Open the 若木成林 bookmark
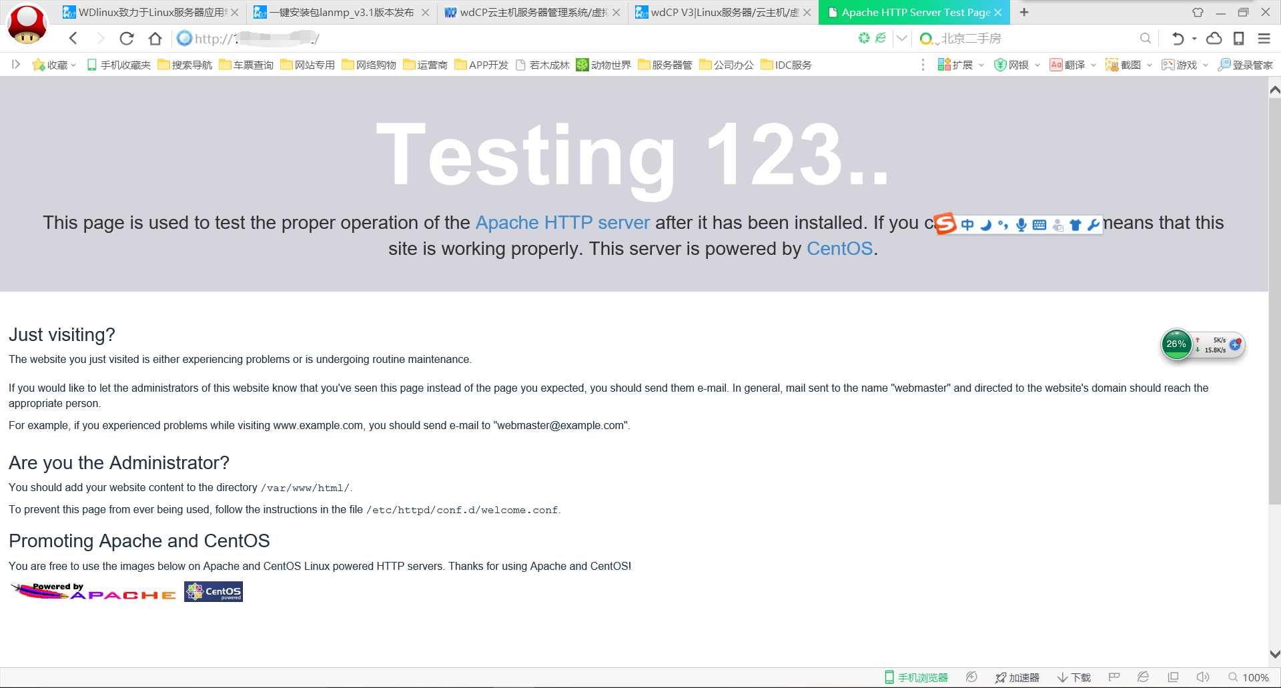 tap(542, 65)
